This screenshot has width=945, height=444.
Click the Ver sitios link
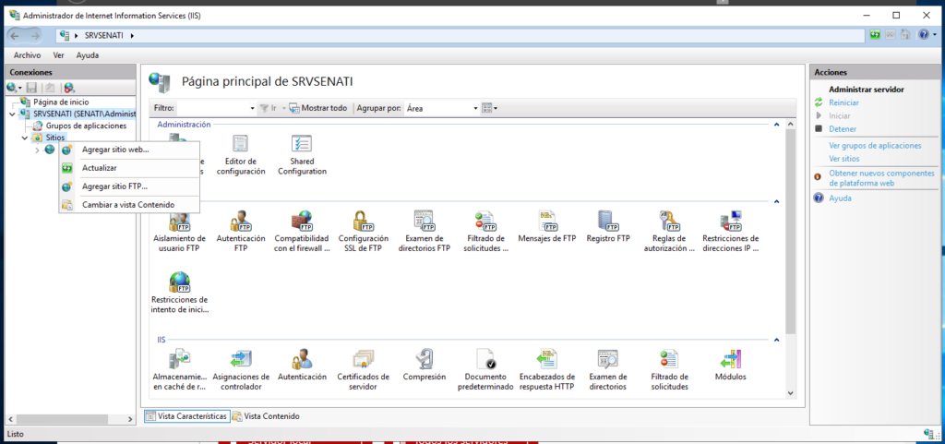tap(844, 159)
